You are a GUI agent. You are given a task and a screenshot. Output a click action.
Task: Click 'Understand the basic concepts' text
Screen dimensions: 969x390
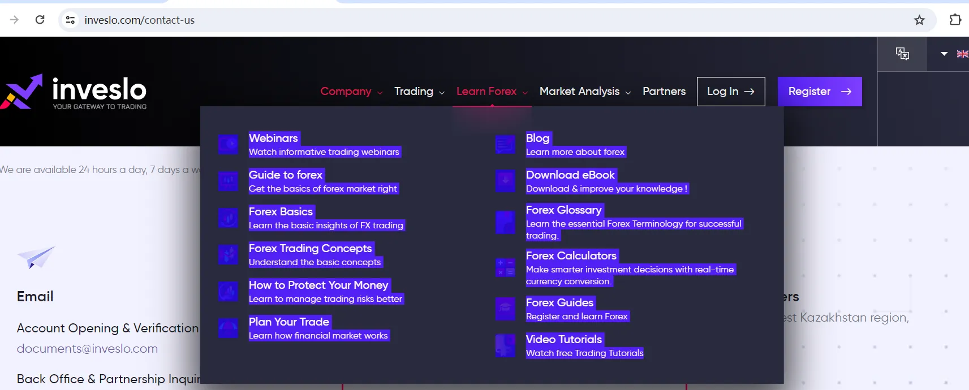[x=315, y=262]
